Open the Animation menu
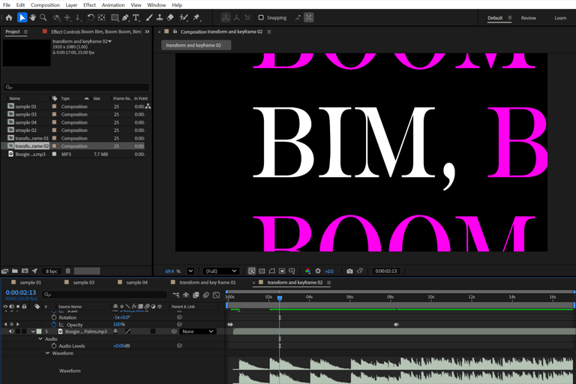The image size is (576, 384). coord(113,5)
